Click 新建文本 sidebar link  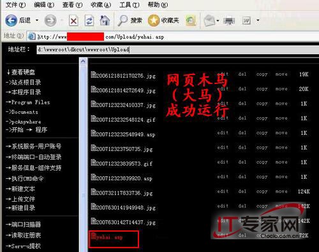20,189
